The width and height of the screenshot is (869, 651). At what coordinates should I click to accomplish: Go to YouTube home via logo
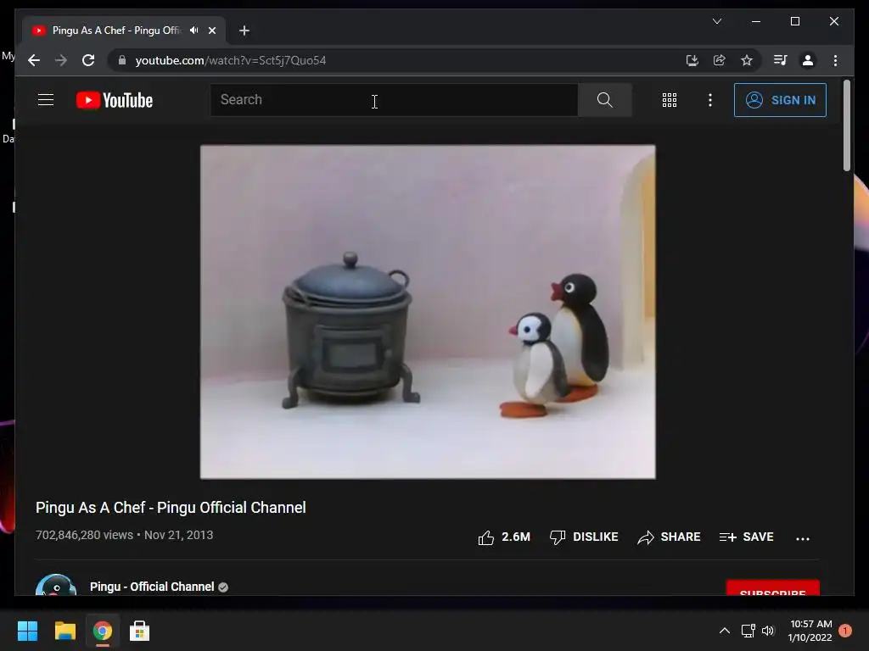(115, 100)
